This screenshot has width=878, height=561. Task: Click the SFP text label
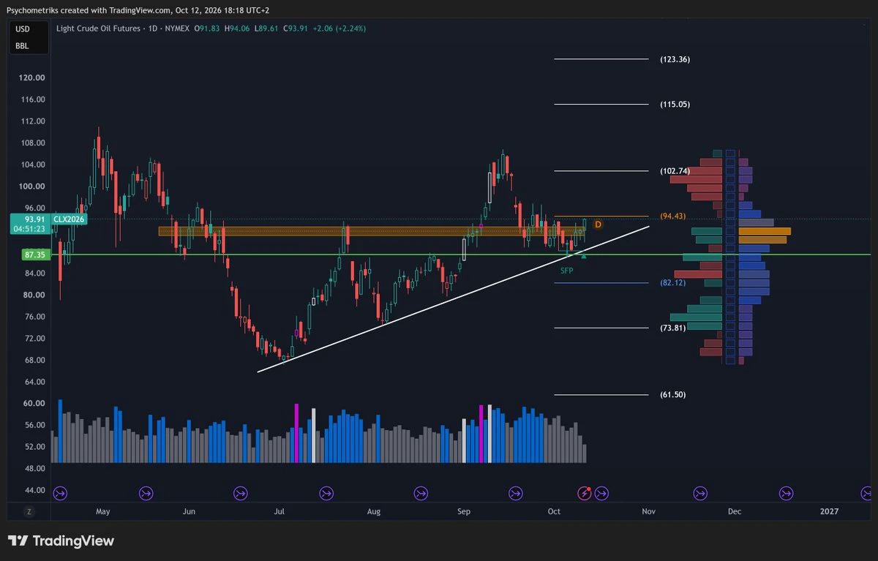(x=567, y=271)
